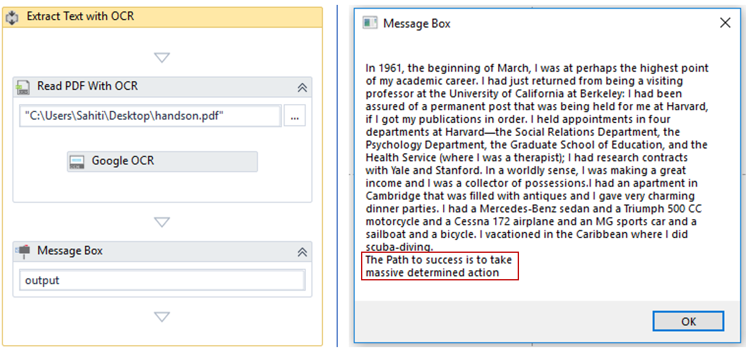Click the Message Box window title icon
Image resolution: width=746 pixels, height=352 pixels.
point(370,23)
